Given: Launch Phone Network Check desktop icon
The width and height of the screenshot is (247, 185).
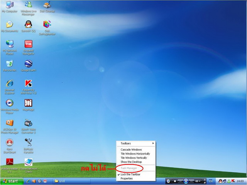Looking at the screenshot, I should (x=28, y=165).
